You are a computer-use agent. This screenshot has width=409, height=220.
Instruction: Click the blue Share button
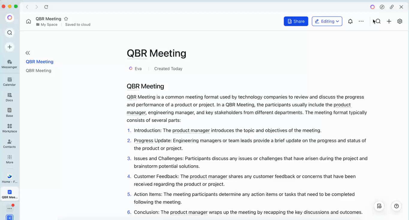(x=296, y=21)
